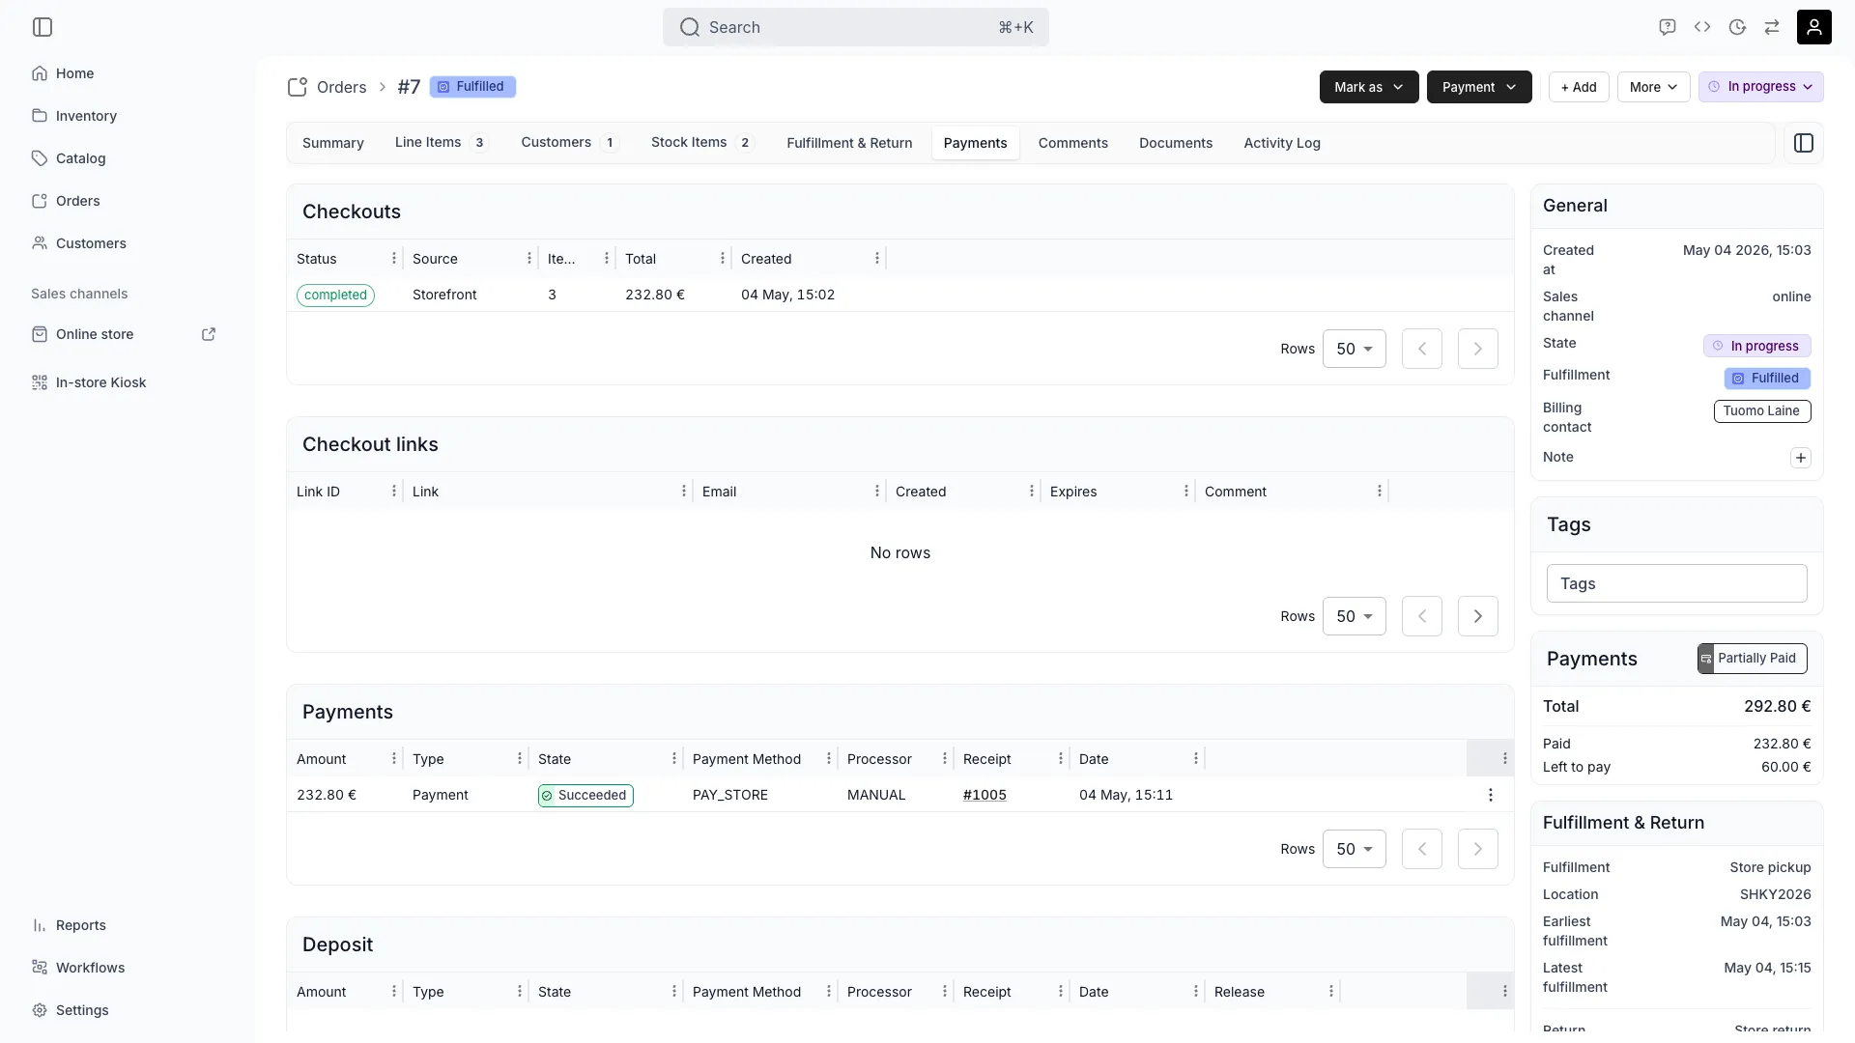Switch to the Documents tab
This screenshot has width=1855, height=1043.
coord(1175,143)
